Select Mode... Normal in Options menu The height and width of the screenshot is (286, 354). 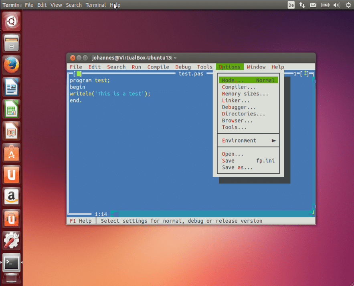(x=248, y=80)
